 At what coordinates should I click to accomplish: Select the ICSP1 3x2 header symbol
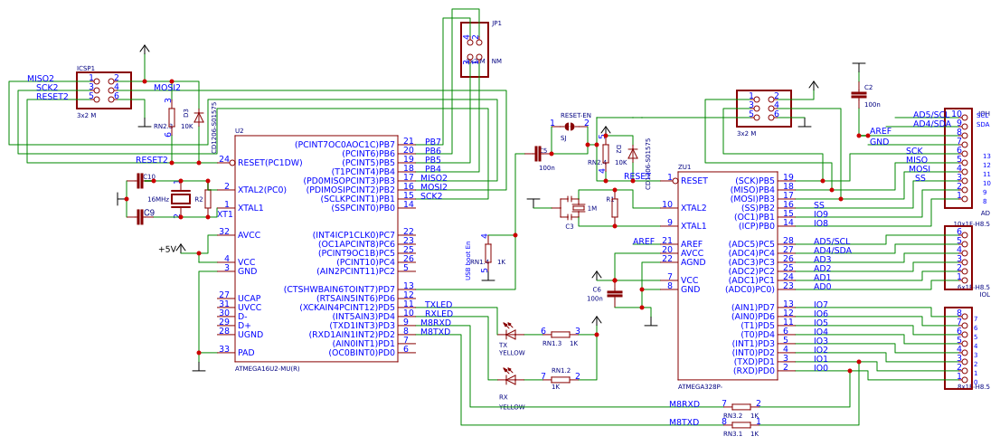104,90
